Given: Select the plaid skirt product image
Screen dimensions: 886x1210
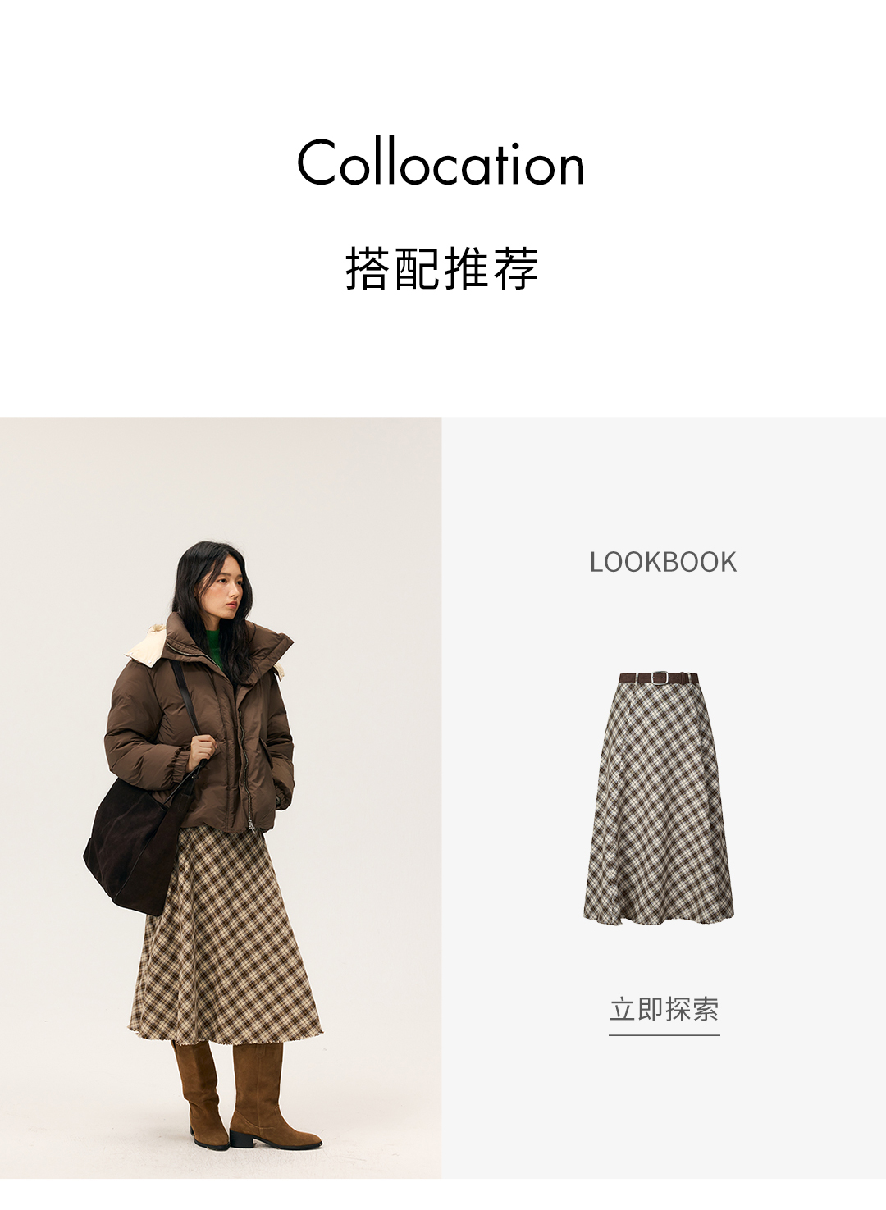Looking at the screenshot, I should (660, 795).
